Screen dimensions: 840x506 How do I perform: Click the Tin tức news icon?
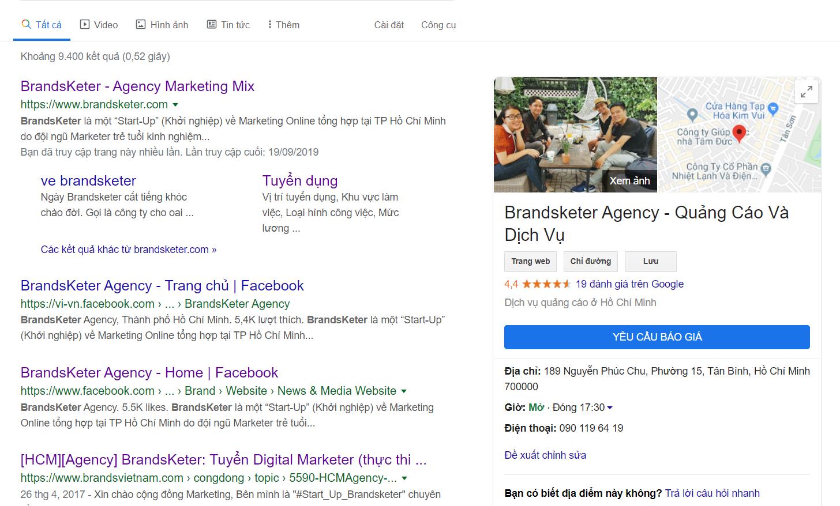point(212,25)
